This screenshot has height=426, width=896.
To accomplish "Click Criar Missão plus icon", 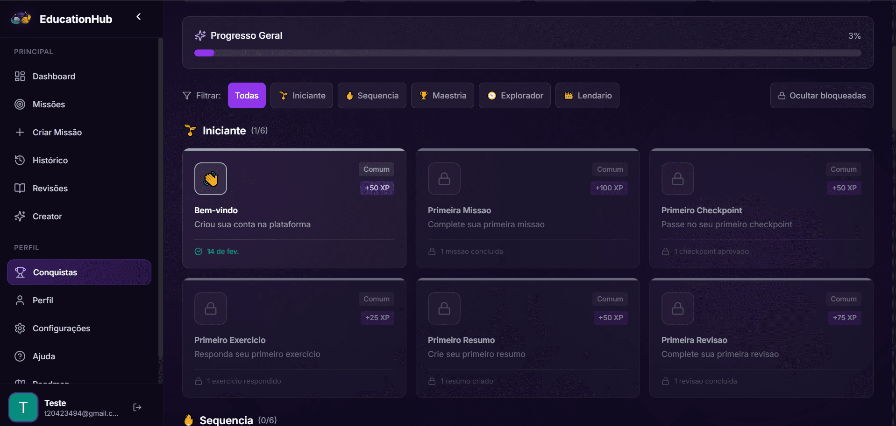I will coord(21,132).
